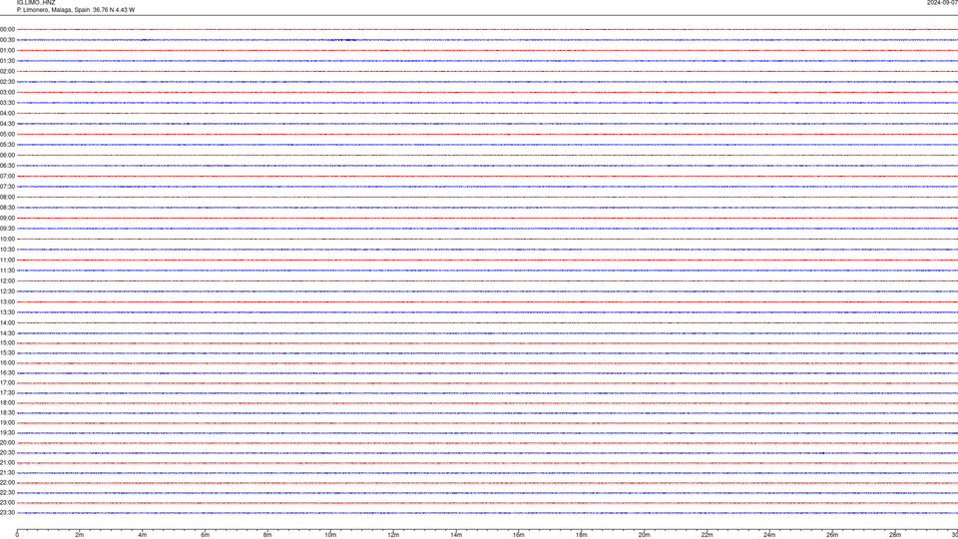This screenshot has height=539, width=958.
Task: Click the 17:00 trace label
Action: pos(7,383)
